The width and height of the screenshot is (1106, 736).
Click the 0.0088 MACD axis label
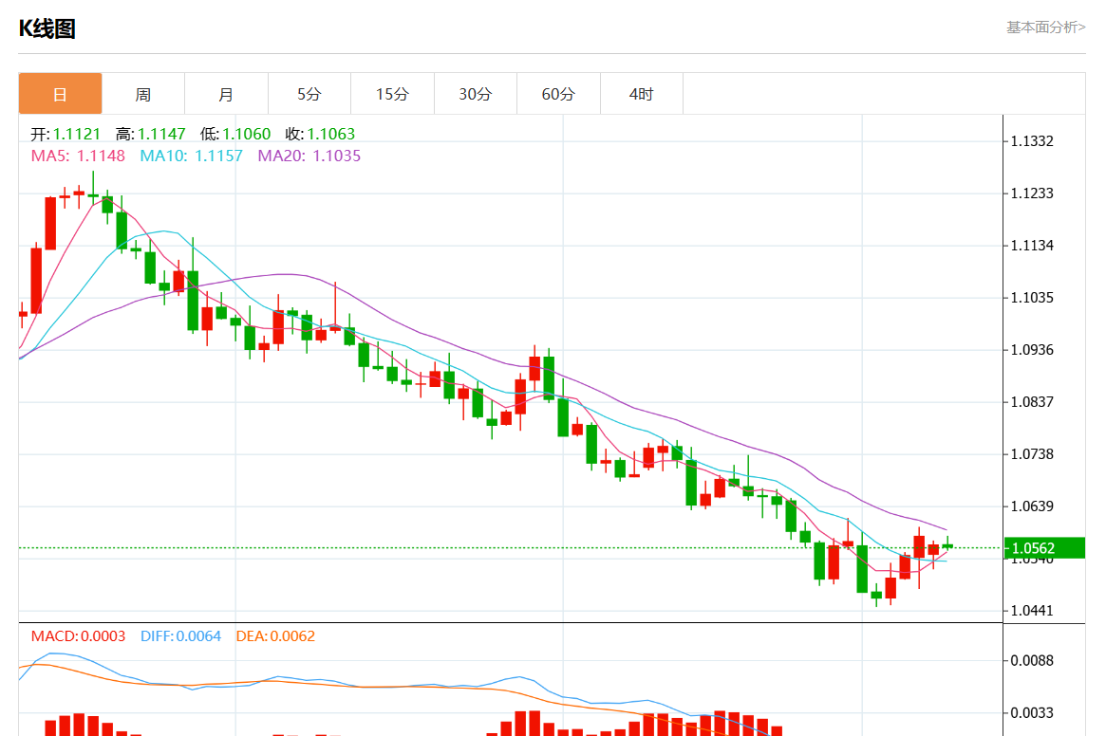(1032, 660)
